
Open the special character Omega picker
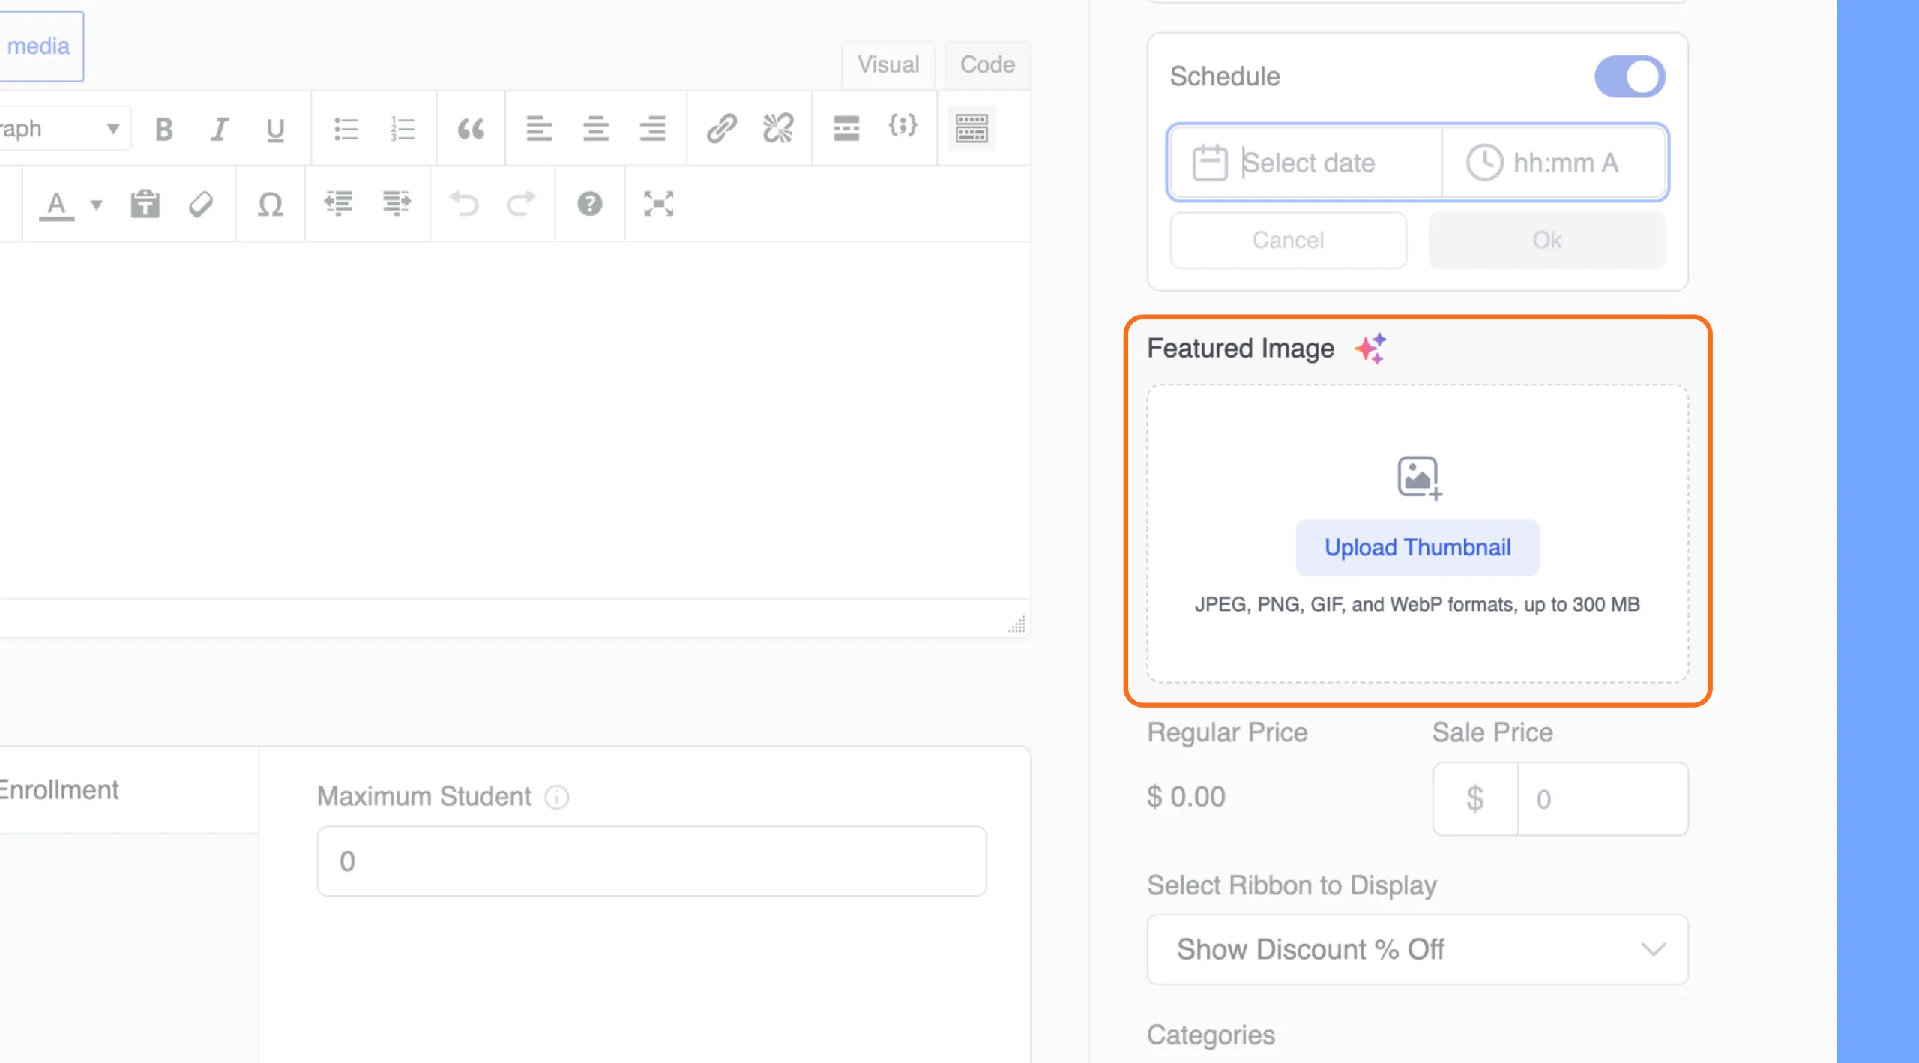coord(270,204)
